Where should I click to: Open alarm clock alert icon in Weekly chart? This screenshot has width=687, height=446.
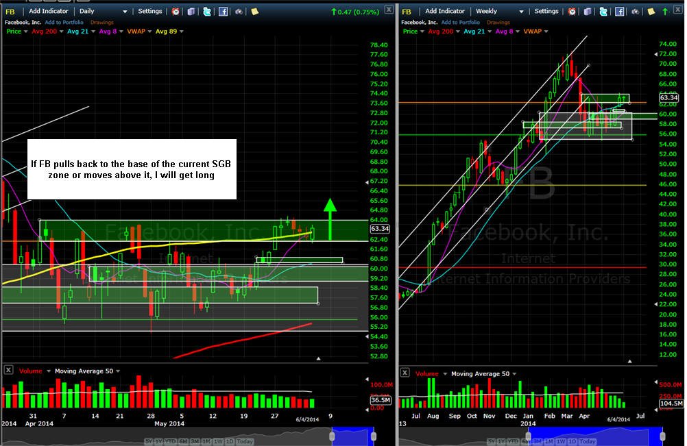(x=572, y=12)
